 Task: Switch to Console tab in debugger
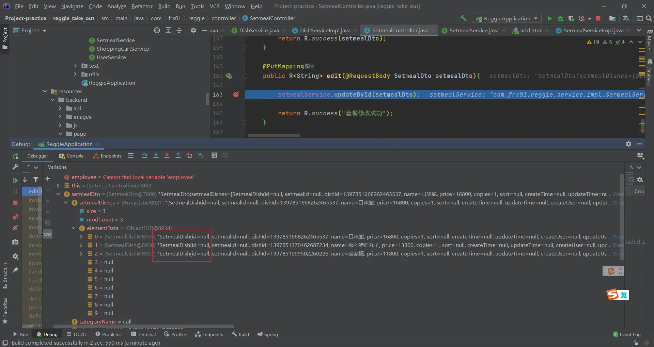71,156
